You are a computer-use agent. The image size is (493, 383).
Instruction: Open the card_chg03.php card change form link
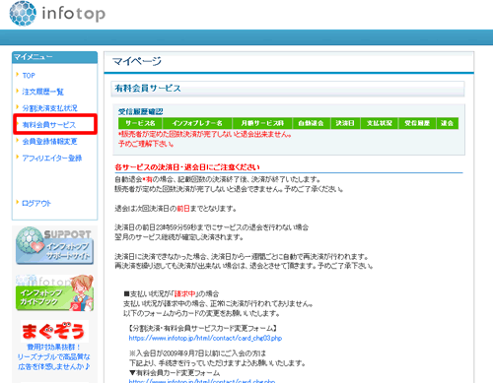pyautogui.click(x=205, y=338)
